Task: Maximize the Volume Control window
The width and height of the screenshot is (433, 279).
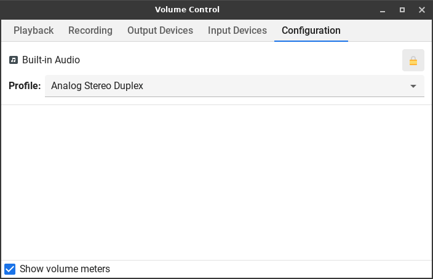Action: click(x=402, y=10)
